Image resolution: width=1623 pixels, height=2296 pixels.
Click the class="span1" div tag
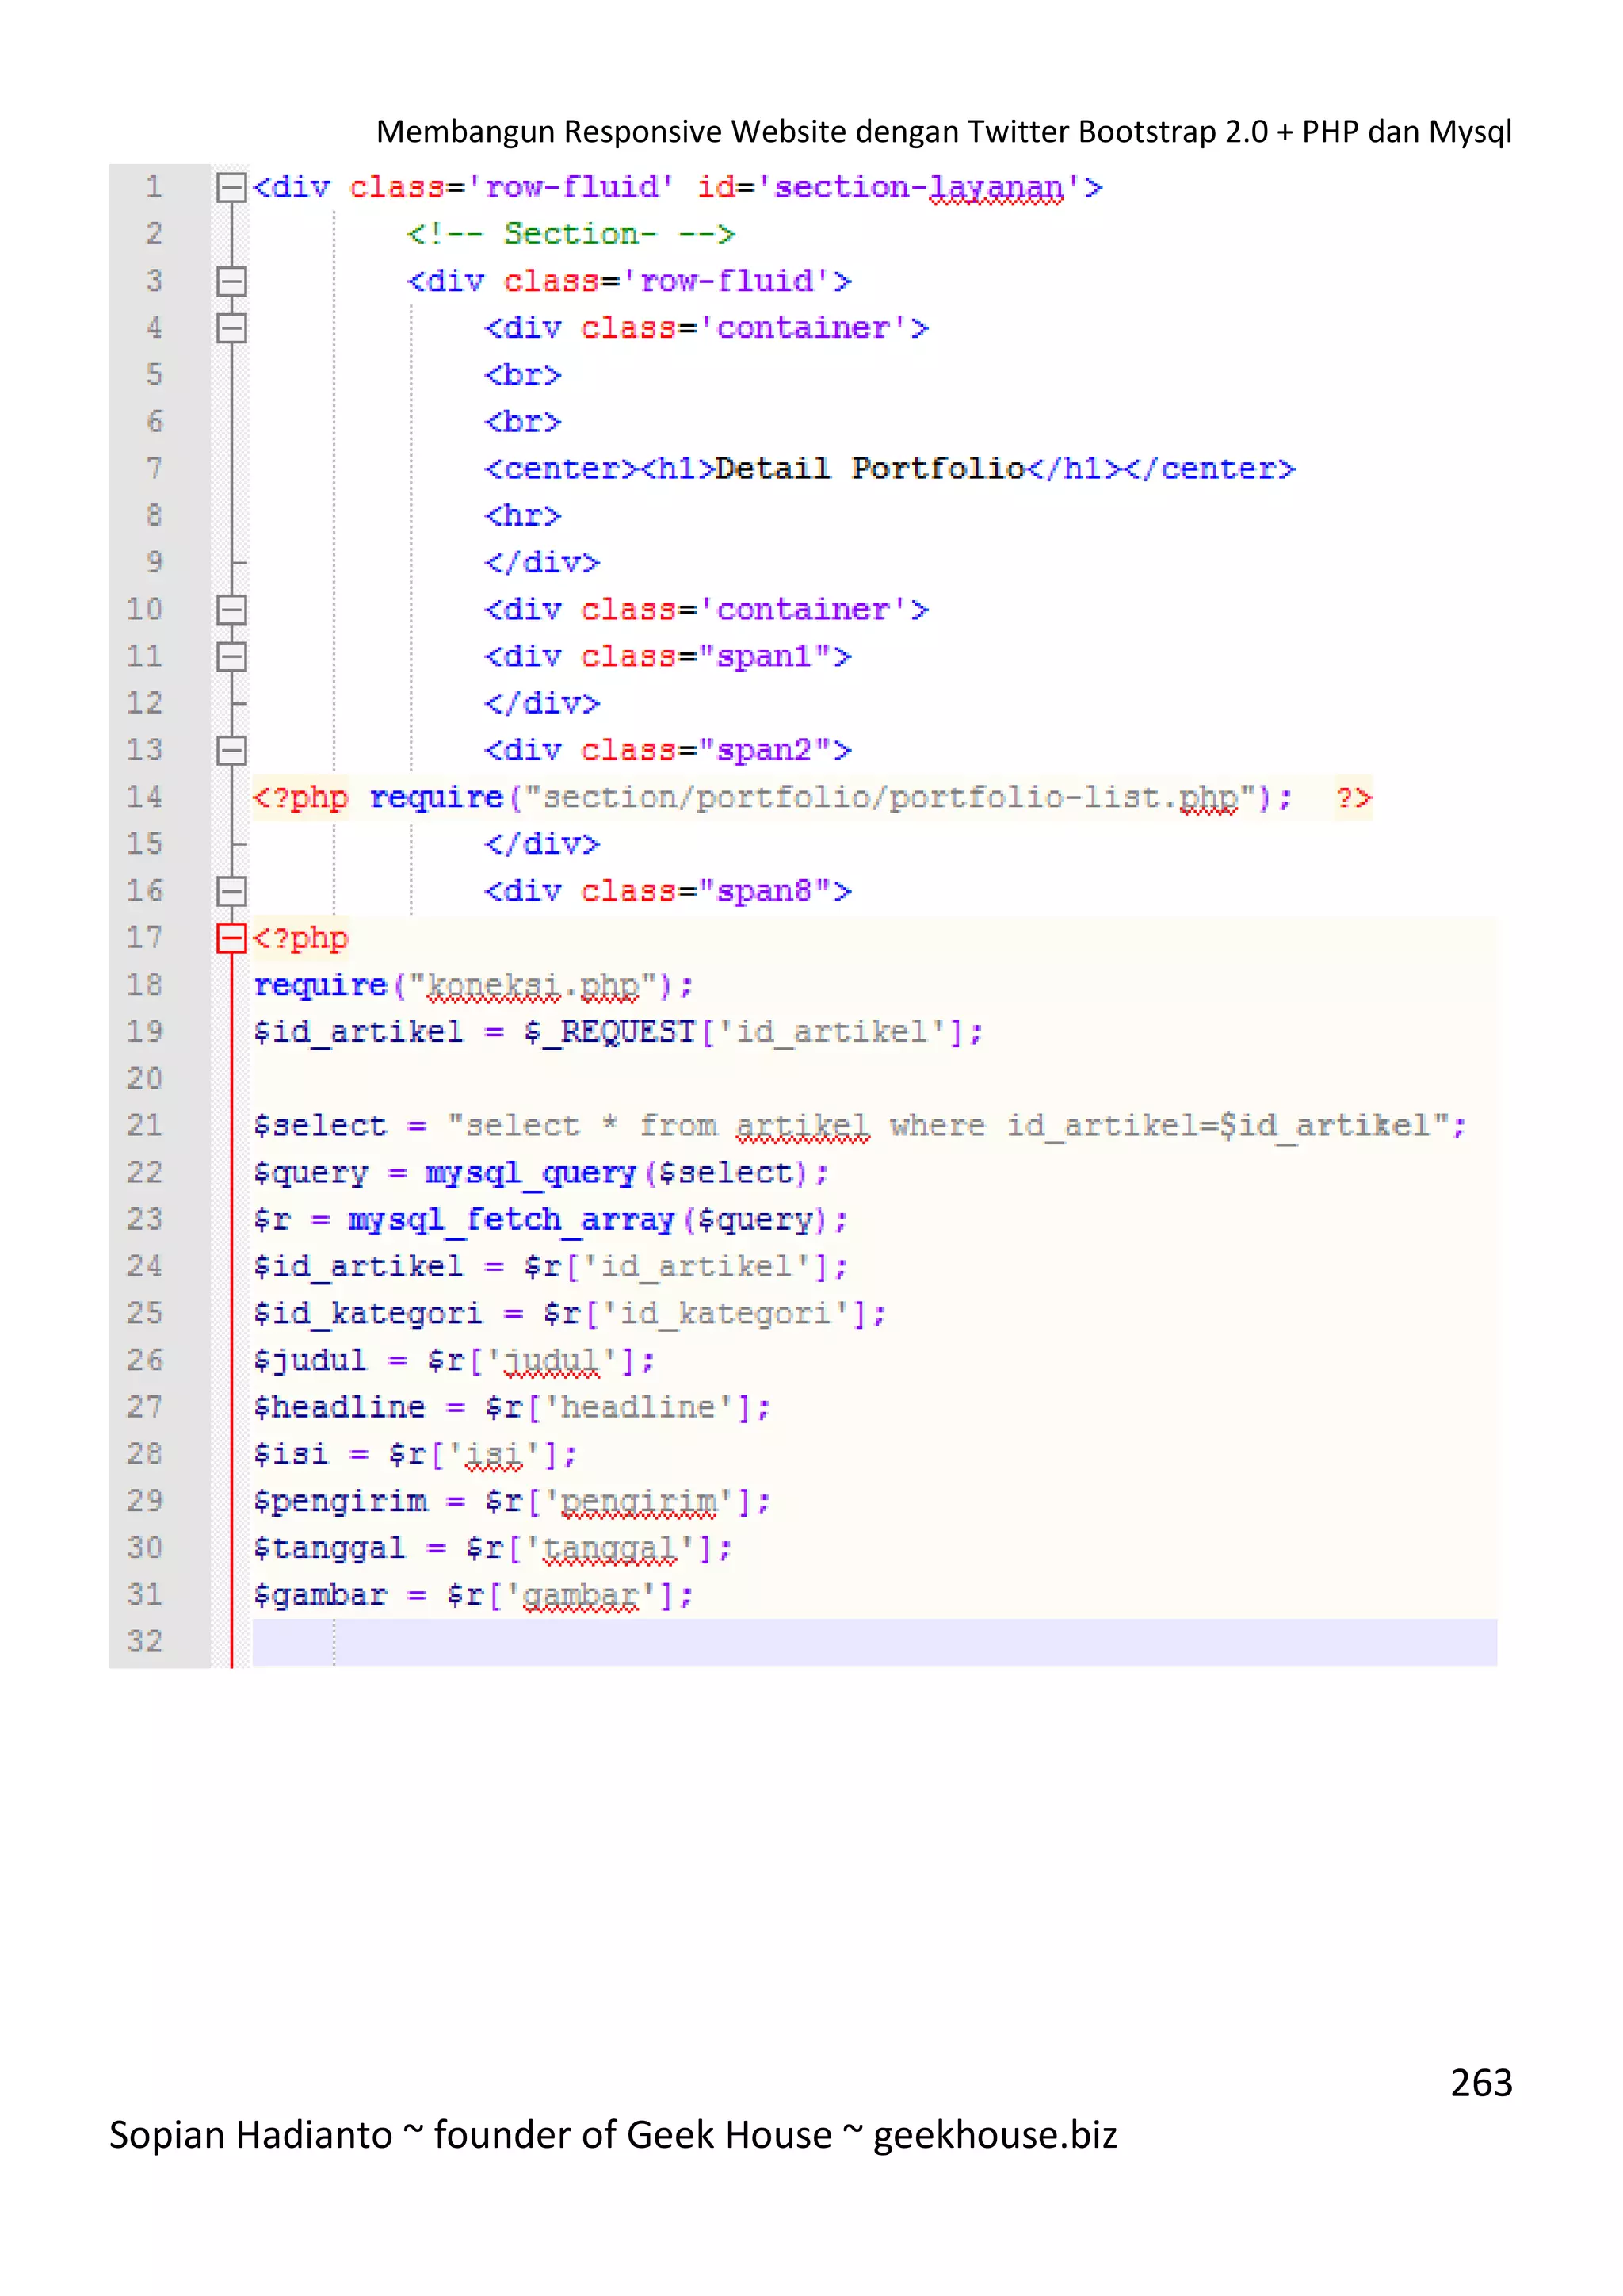(x=667, y=656)
